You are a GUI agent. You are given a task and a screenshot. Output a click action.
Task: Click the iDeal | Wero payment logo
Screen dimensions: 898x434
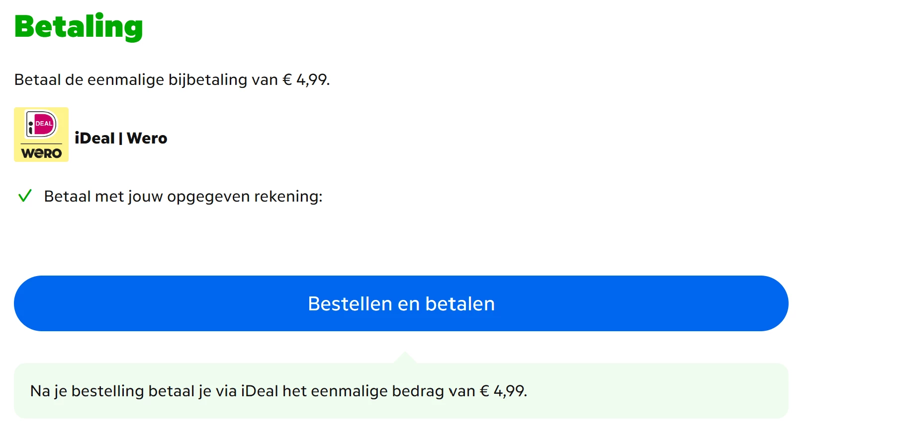pyautogui.click(x=41, y=135)
